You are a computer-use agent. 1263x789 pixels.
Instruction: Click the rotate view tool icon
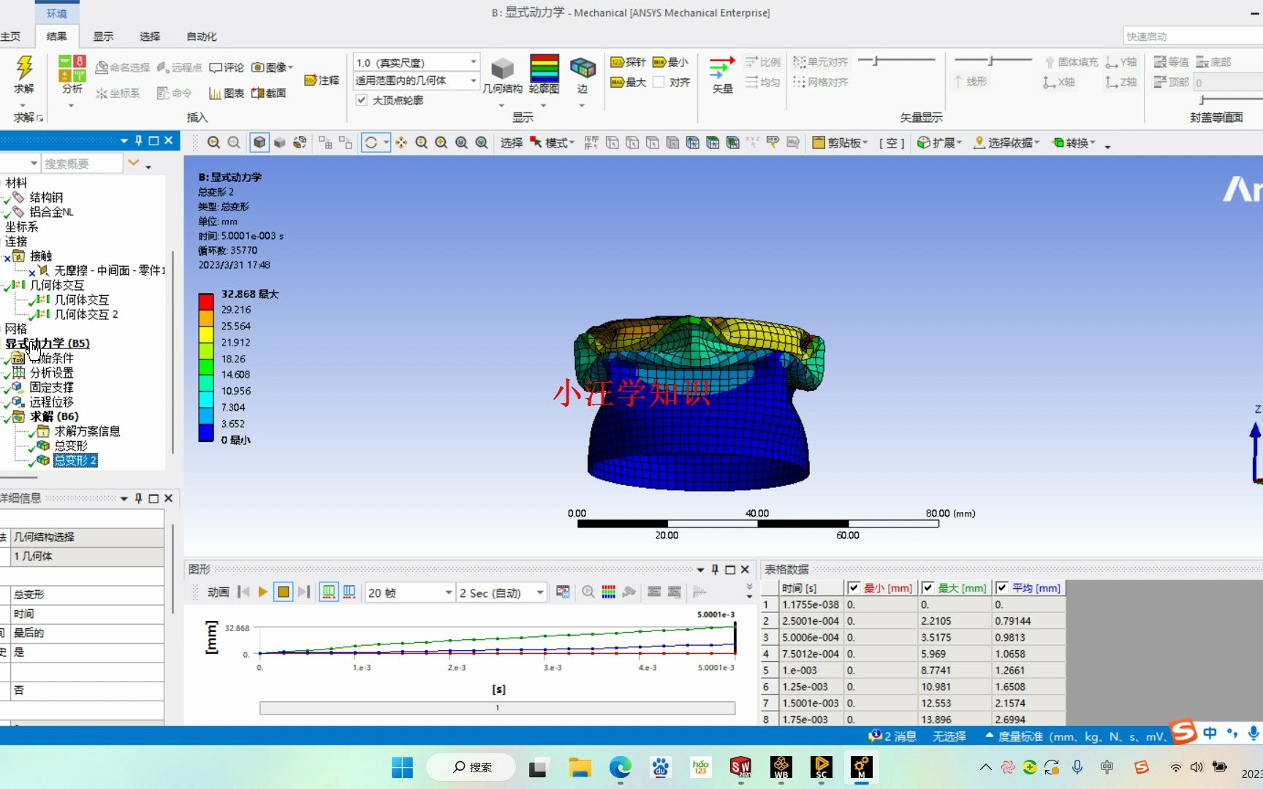371,142
